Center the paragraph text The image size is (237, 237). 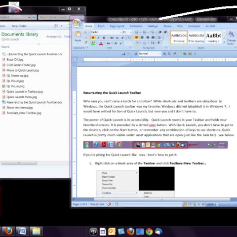tap(142, 38)
